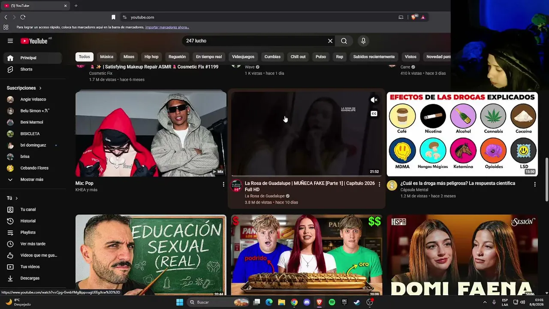The image size is (549, 309).
Task: Select the 'Música' filter chip
Action: (x=107, y=57)
